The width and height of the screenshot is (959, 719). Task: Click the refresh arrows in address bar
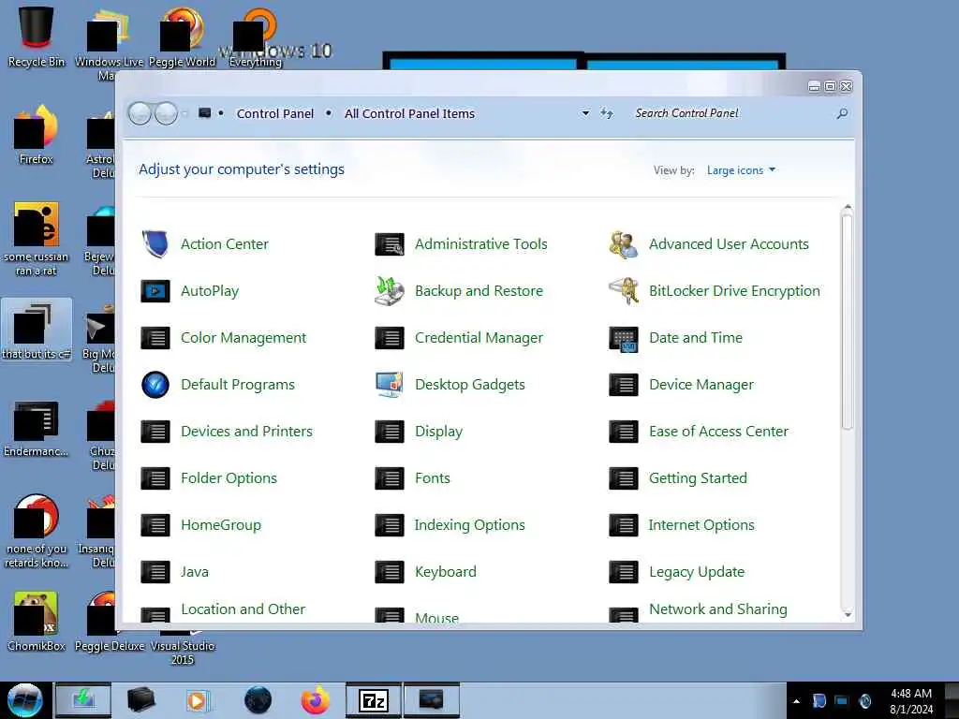tap(607, 113)
